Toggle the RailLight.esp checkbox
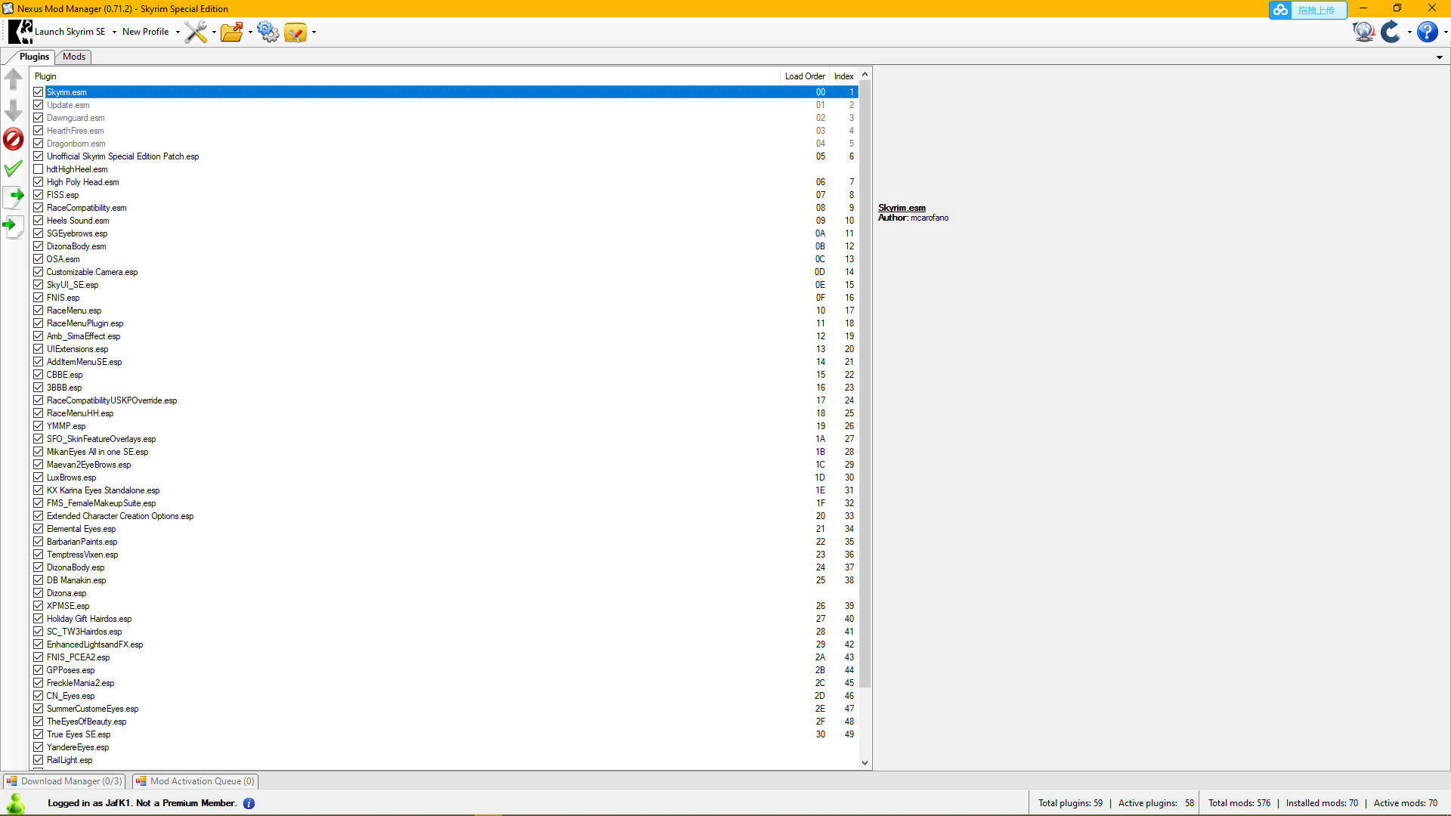The image size is (1451, 816). click(38, 760)
